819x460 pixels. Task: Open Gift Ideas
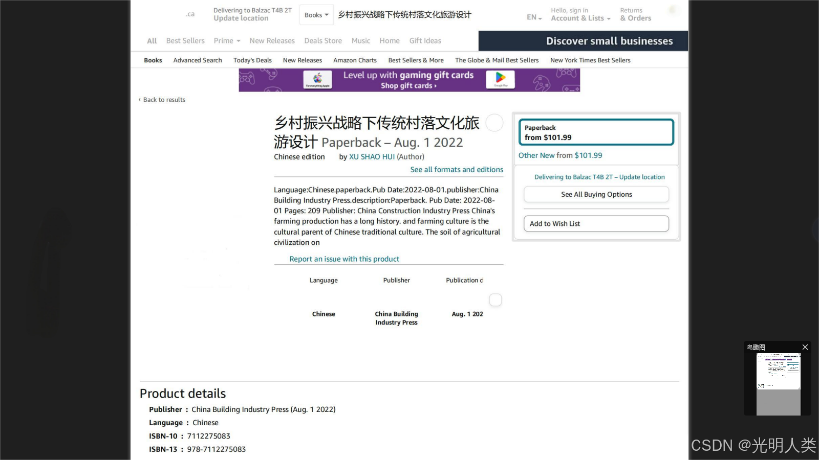click(x=425, y=41)
